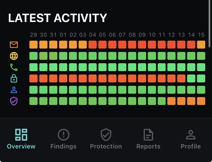Viewport: 212px width, 162px height.
Task: Click the teal padlock icon
Action: pos(14,78)
